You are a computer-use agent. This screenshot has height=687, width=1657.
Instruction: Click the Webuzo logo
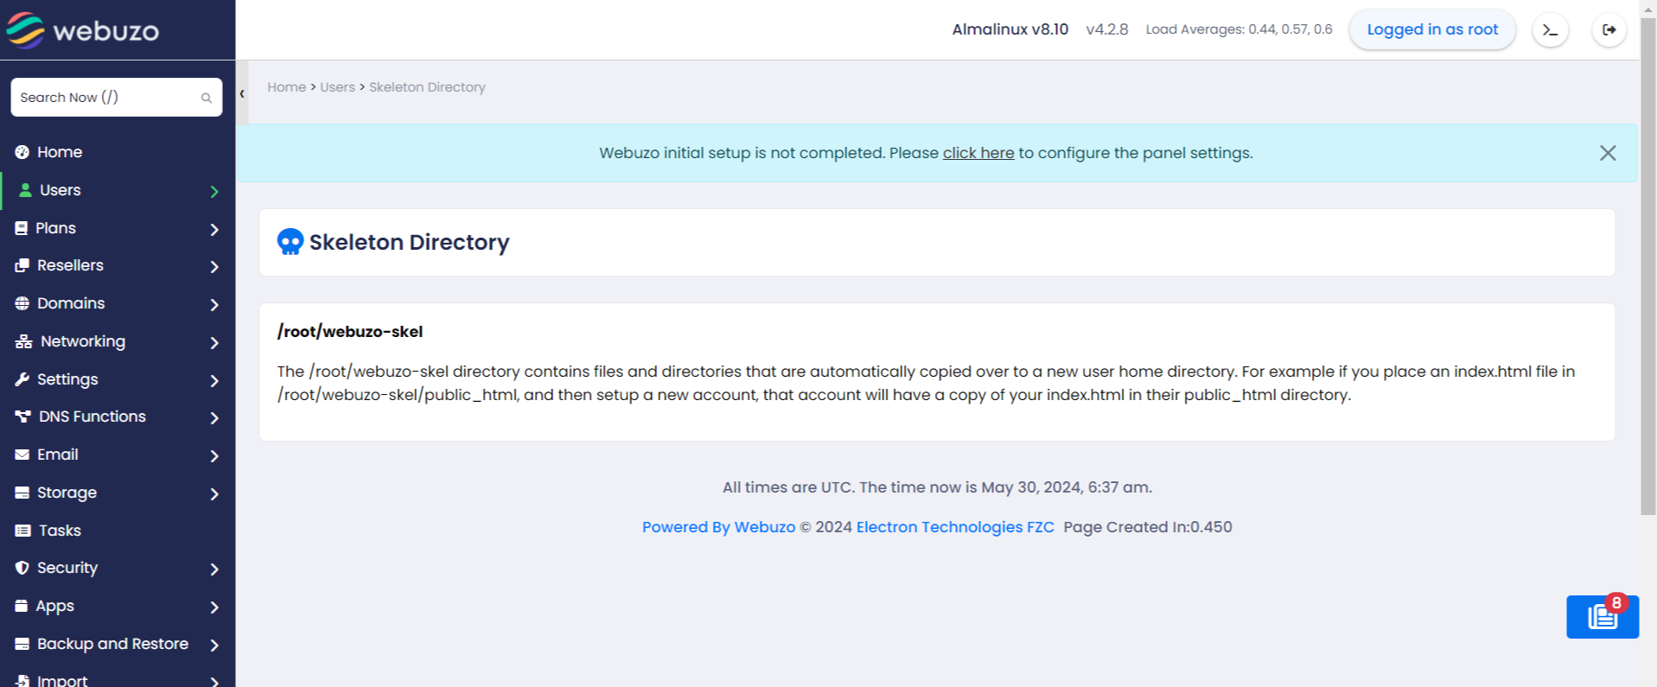pyautogui.click(x=83, y=31)
